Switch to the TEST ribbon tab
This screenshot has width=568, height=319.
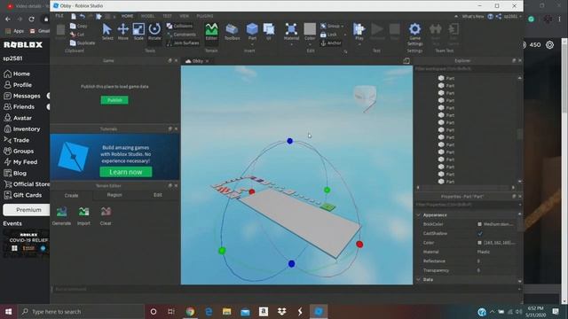167,16
